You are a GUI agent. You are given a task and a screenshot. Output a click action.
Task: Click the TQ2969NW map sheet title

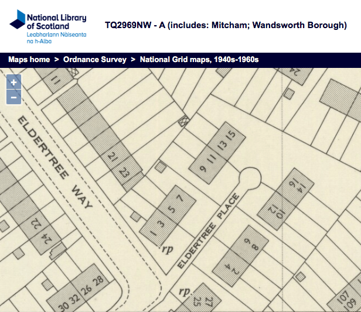pos(226,26)
